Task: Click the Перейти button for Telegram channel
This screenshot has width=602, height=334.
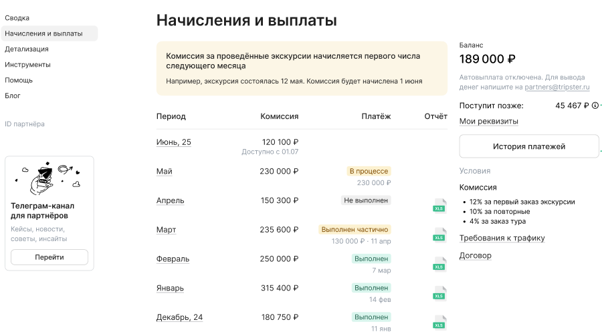Action: (x=49, y=257)
